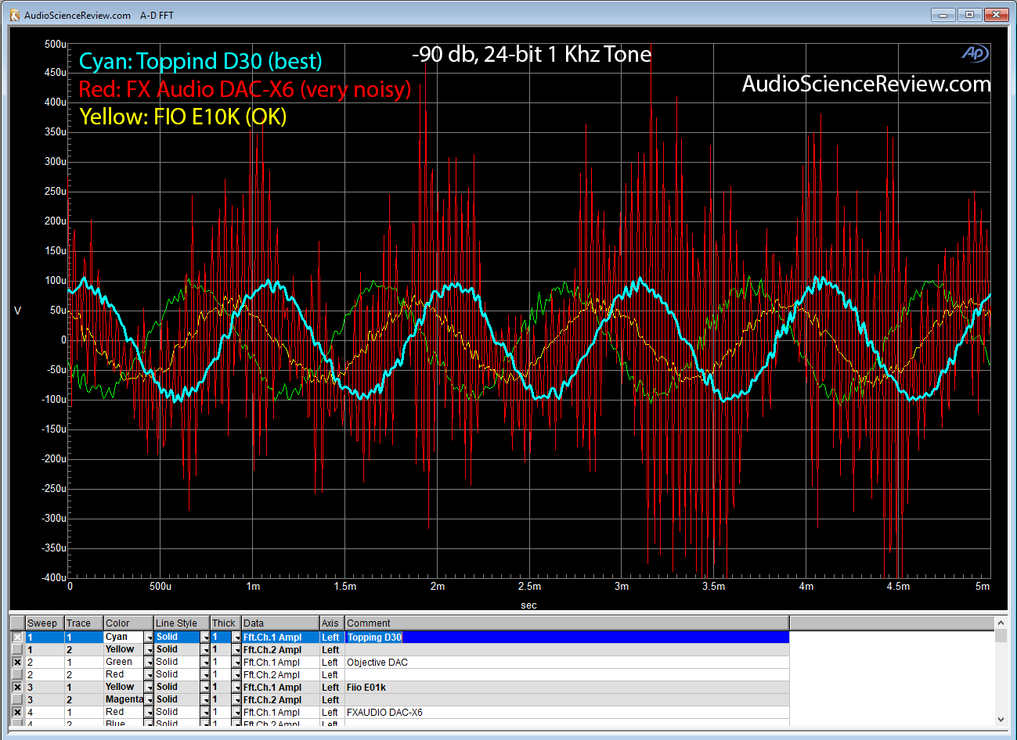Click the Comment column header
This screenshot has width=1017, height=740.
tap(567, 623)
